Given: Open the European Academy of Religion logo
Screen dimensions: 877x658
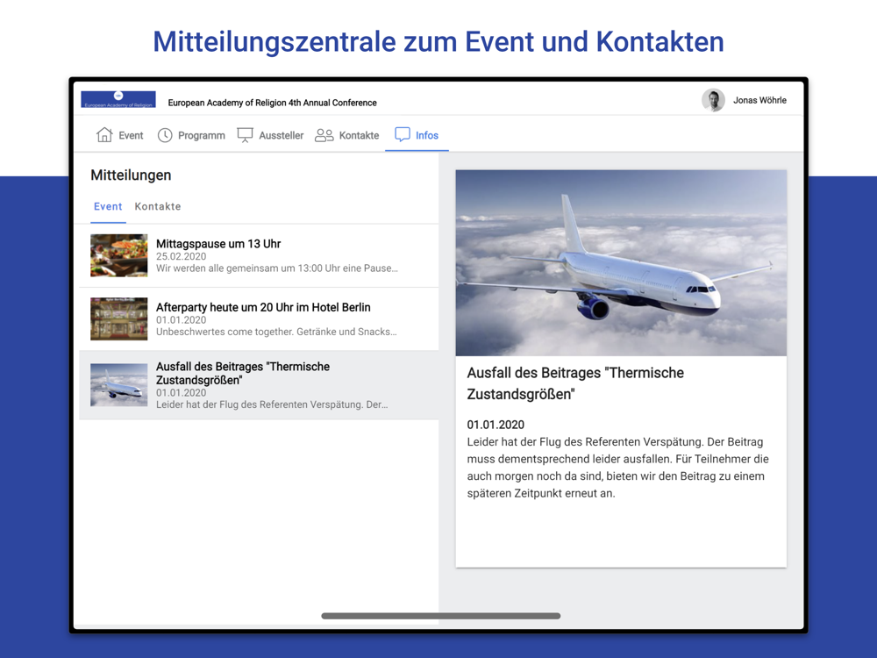Looking at the screenshot, I should pos(118,99).
